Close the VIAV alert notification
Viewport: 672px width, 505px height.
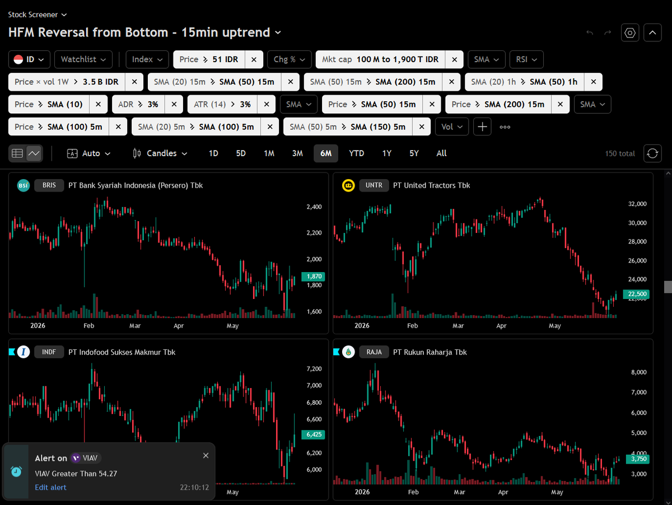coord(206,456)
